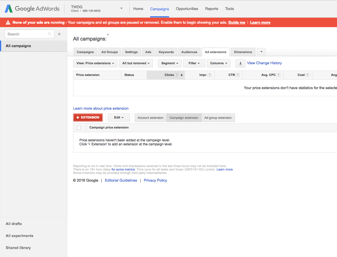
Task: Go to Home in top navigation
Action: (138, 9)
